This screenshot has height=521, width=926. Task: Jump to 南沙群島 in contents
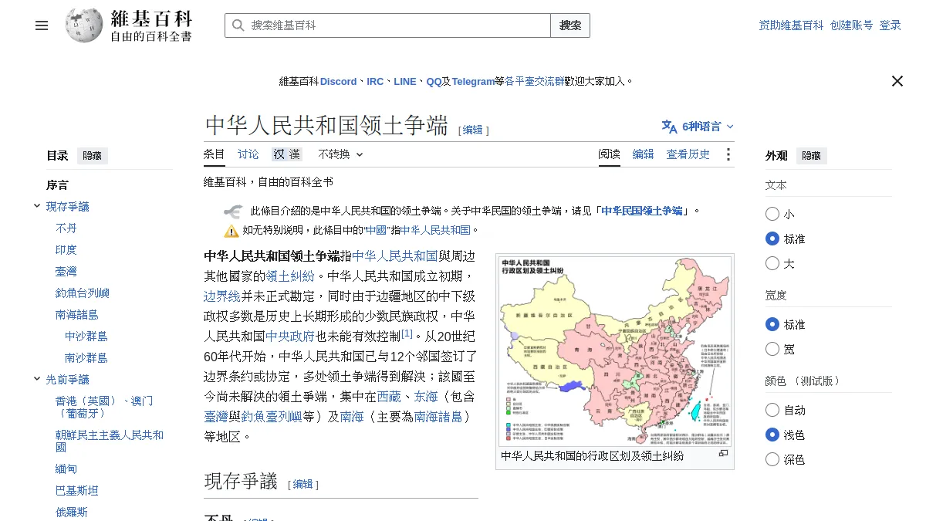[x=86, y=357]
